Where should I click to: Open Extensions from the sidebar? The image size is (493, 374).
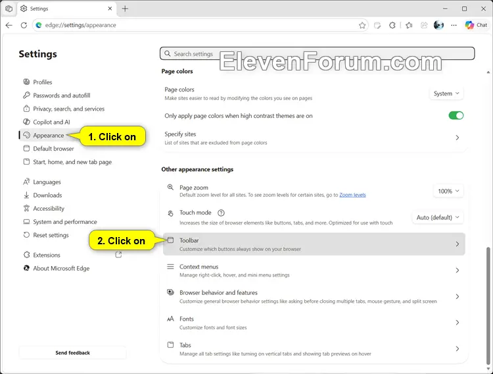click(47, 255)
